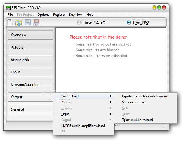The width and height of the screenshot is (183, 141).
Task: Click 'Some resistor values are masked' text
Action: pyautogui.click(x=103, y=44)
